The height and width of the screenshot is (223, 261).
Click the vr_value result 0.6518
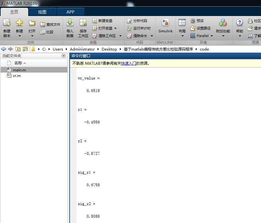[x=93, y=91]
